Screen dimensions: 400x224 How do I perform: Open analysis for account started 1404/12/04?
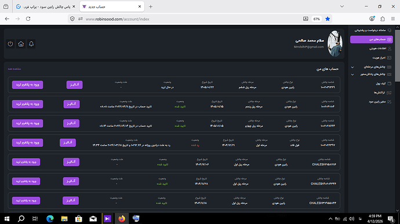(71, 162)
